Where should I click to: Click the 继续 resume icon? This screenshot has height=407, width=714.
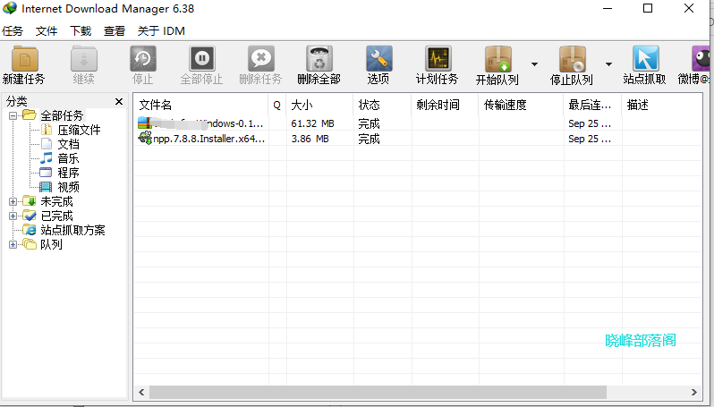(x=84, y=59)
